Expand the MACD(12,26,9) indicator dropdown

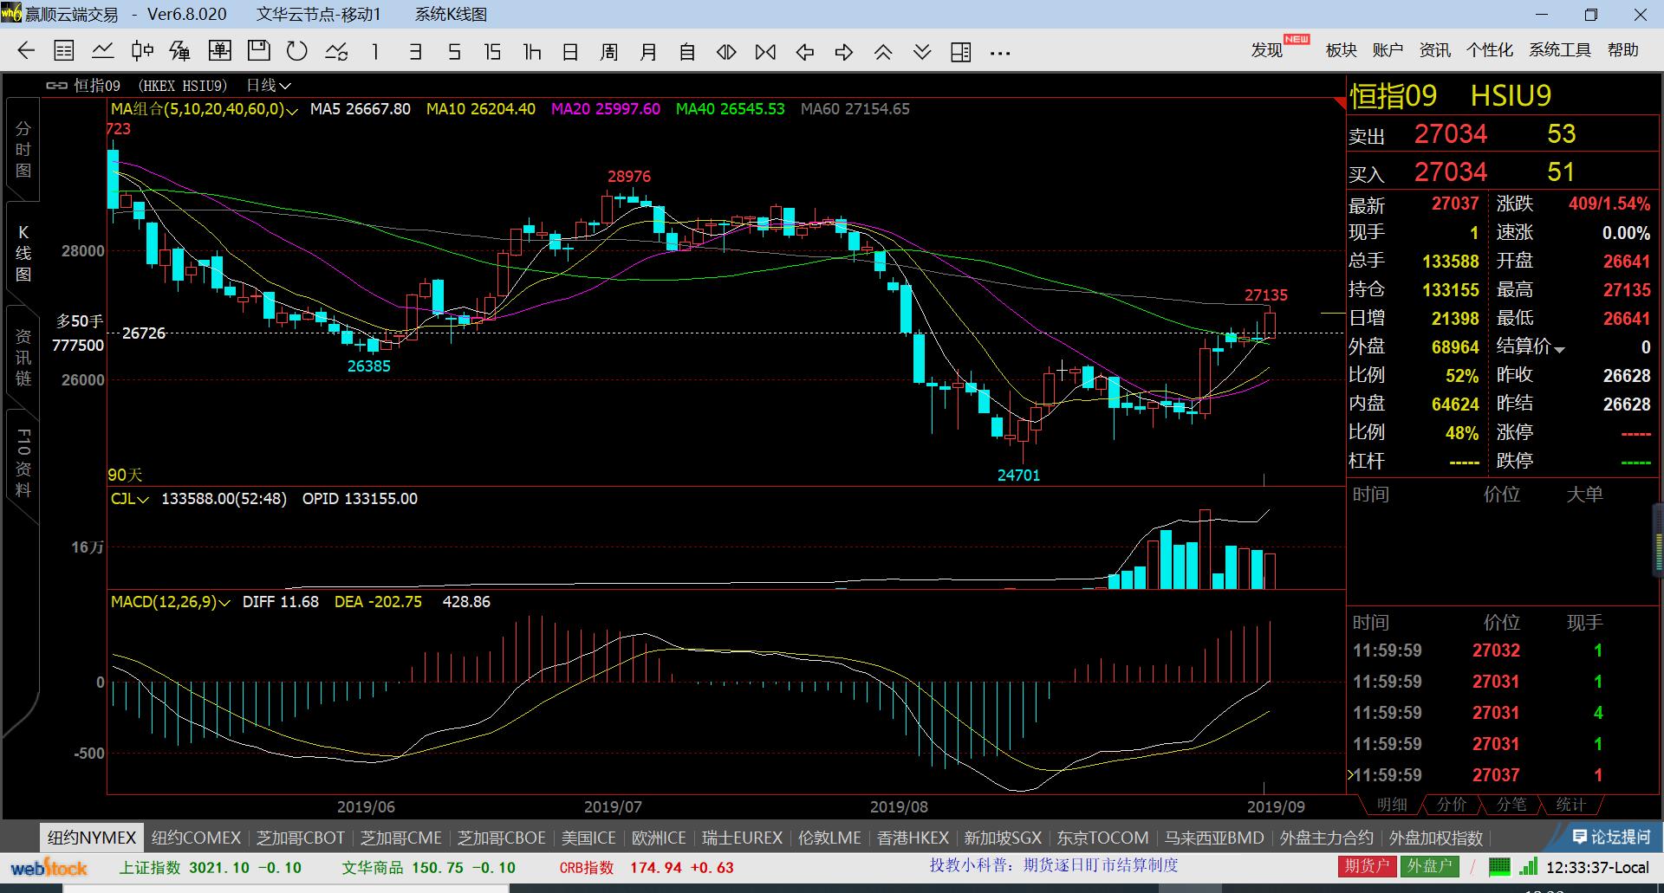170,602
